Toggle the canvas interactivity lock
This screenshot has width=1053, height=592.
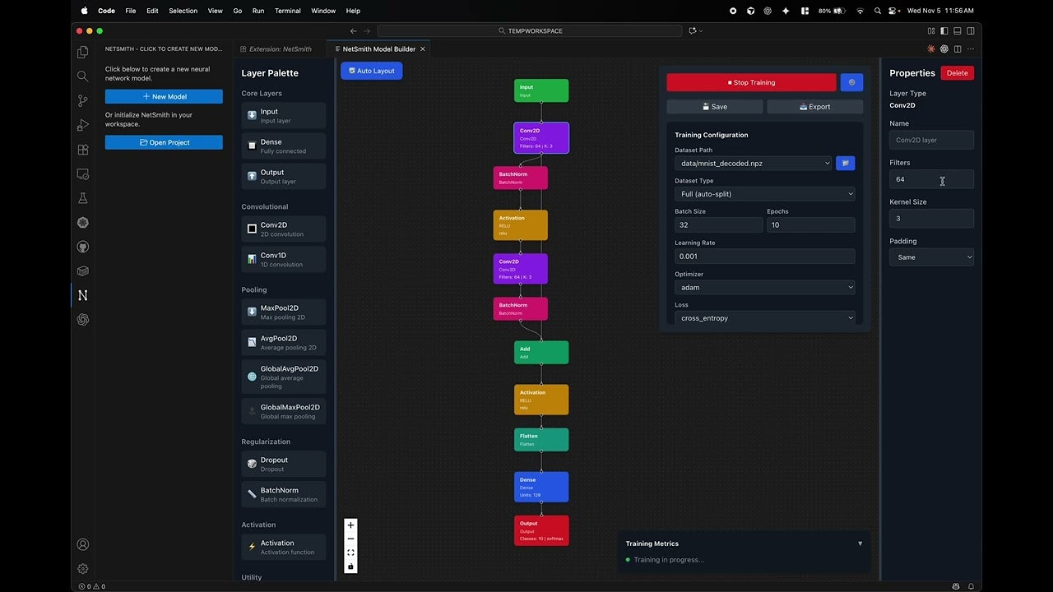[350, 567]
